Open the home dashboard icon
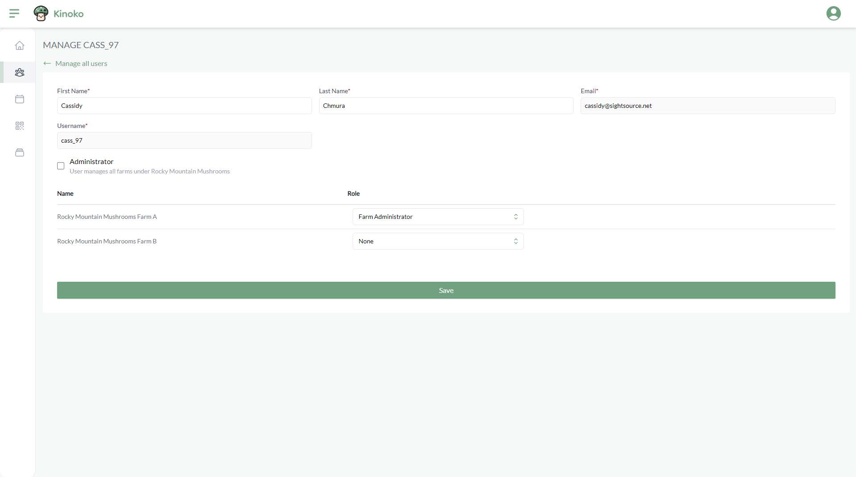This screenshot has height=477, width=856. click(19, 45)
